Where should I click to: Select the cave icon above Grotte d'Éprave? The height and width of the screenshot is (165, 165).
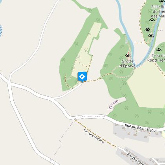click(128, 55)
